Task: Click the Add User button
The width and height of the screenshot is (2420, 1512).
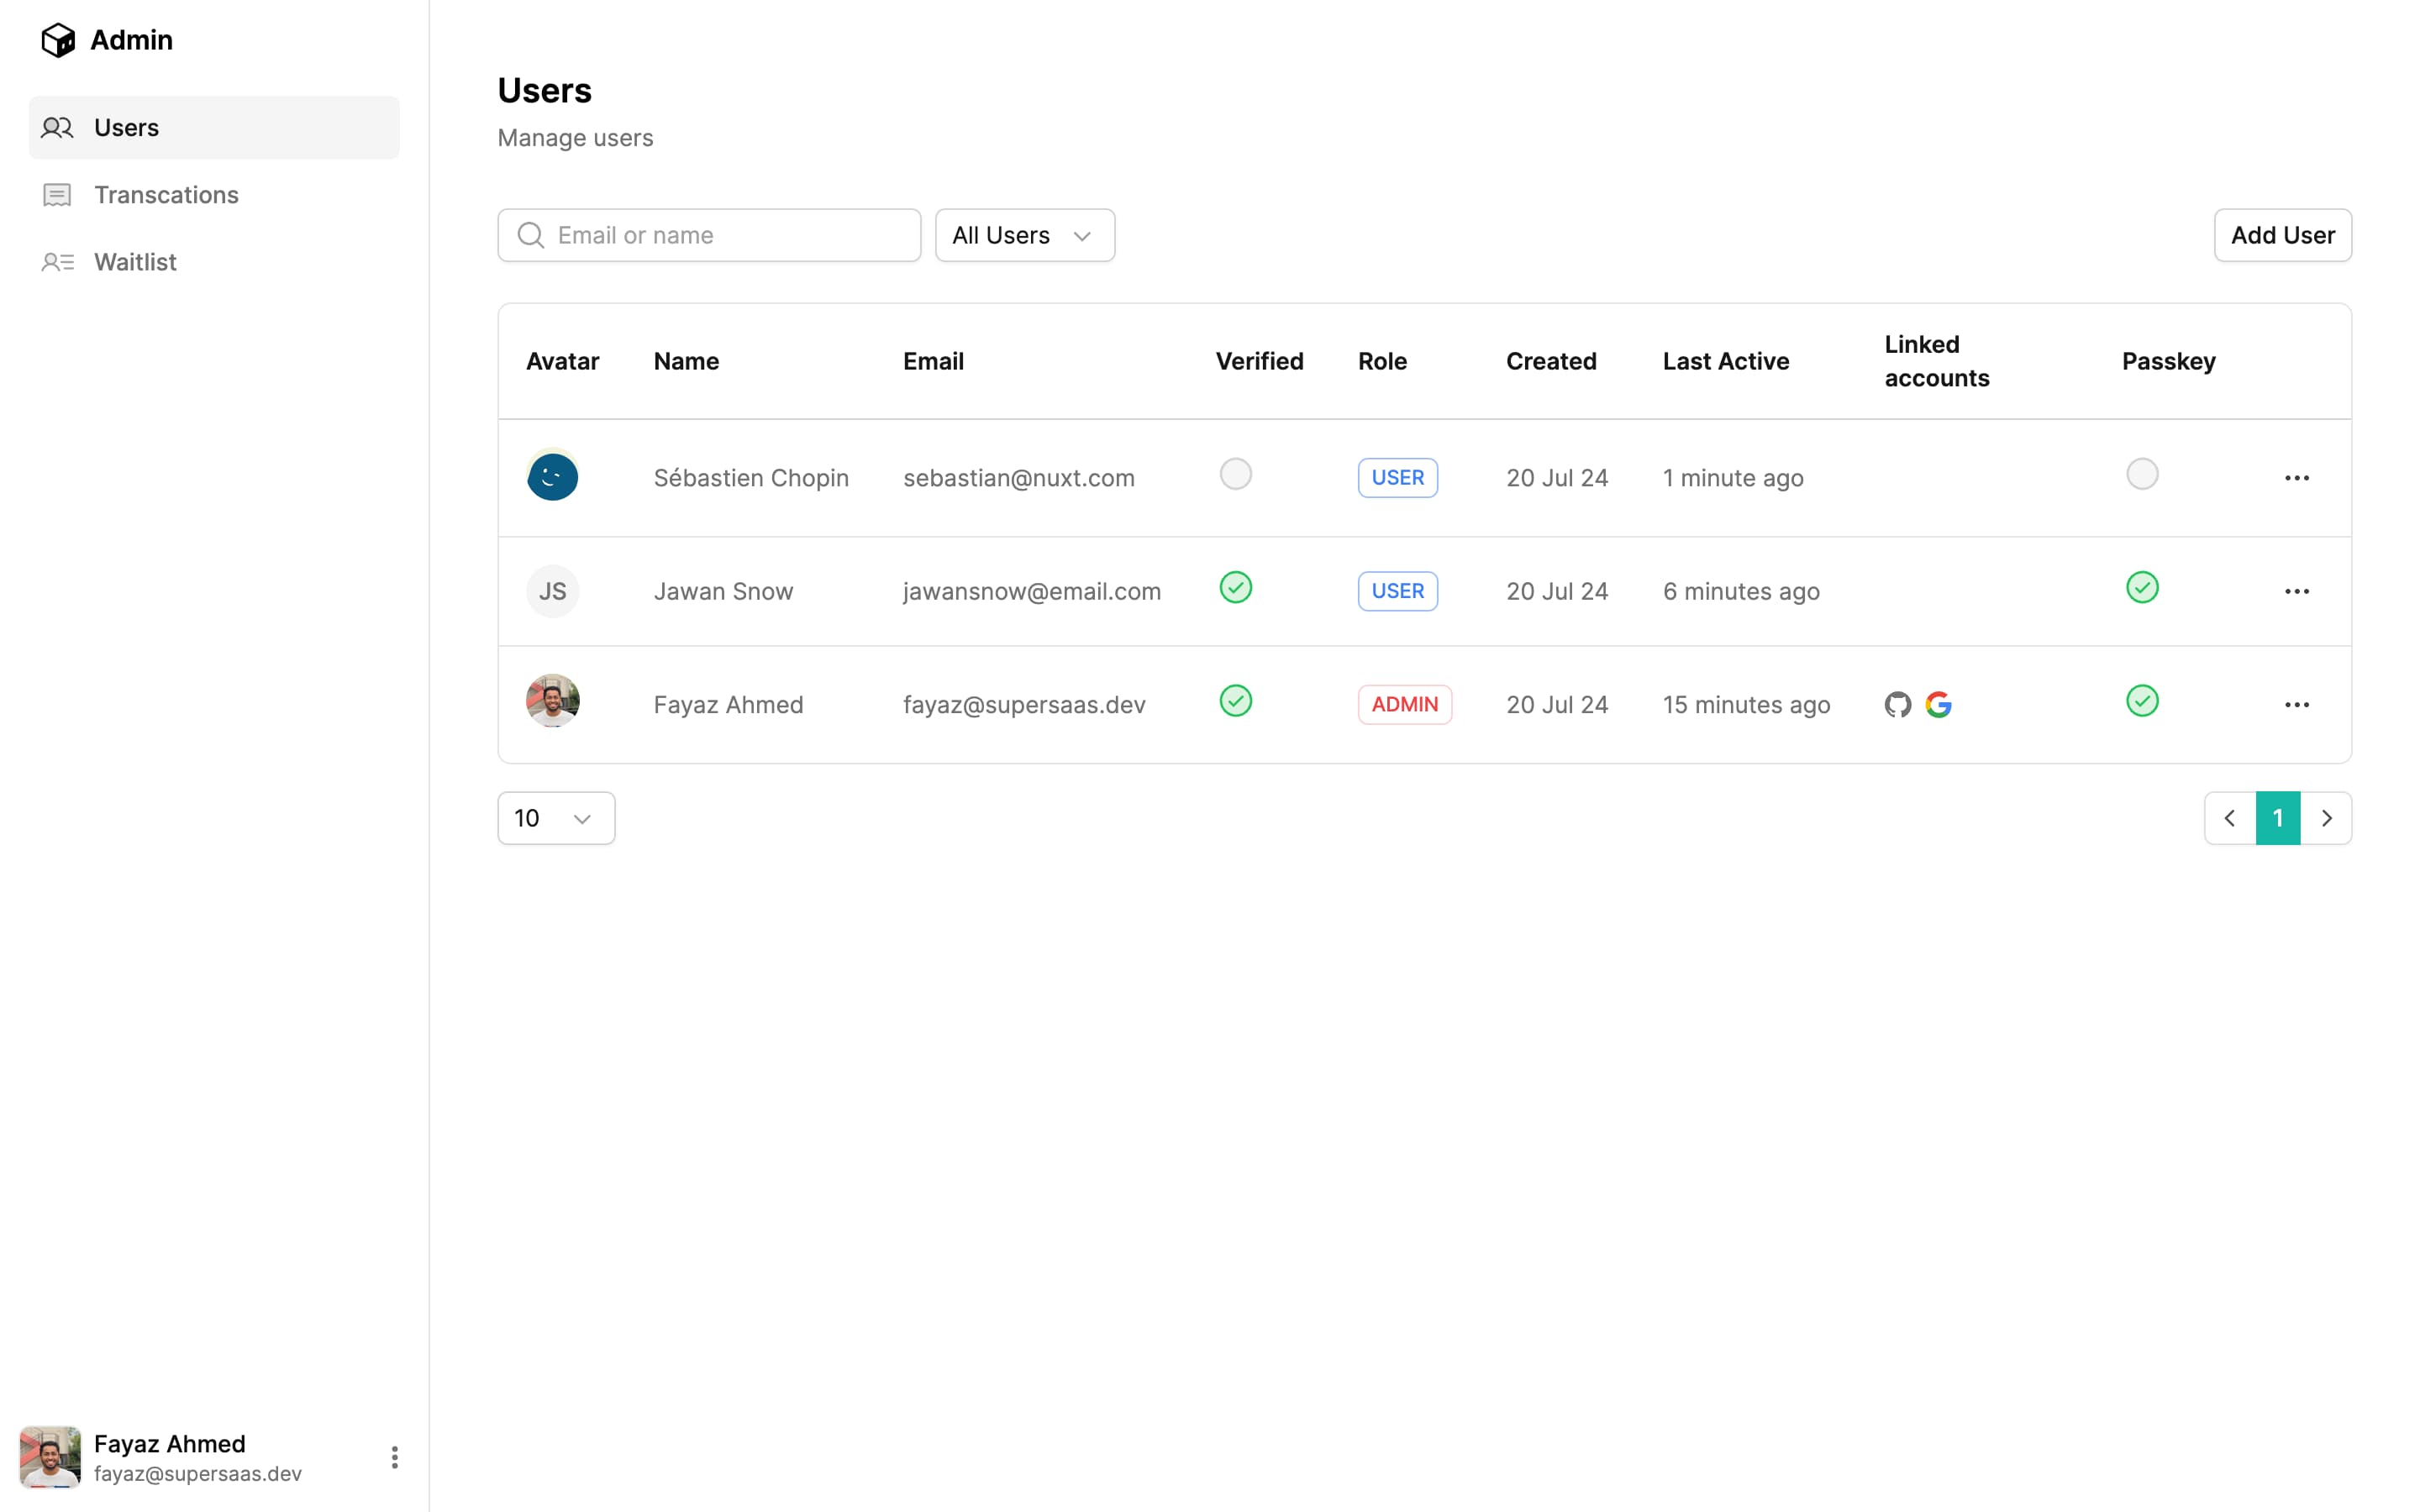Action: 2282,235
